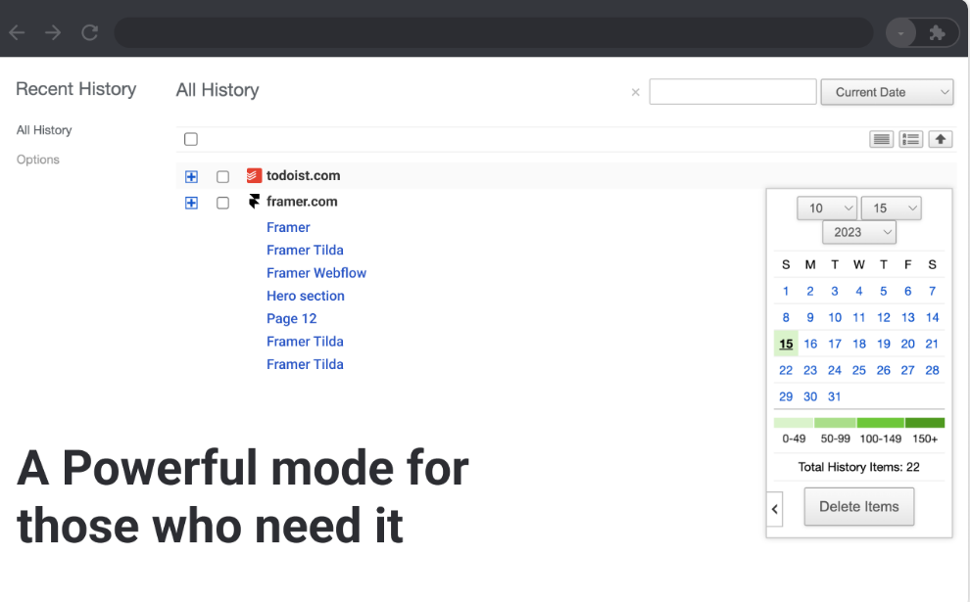Open All History in sidebar
Image resolution: width=970 pixels, height=602 pixels.
(44, 130)
